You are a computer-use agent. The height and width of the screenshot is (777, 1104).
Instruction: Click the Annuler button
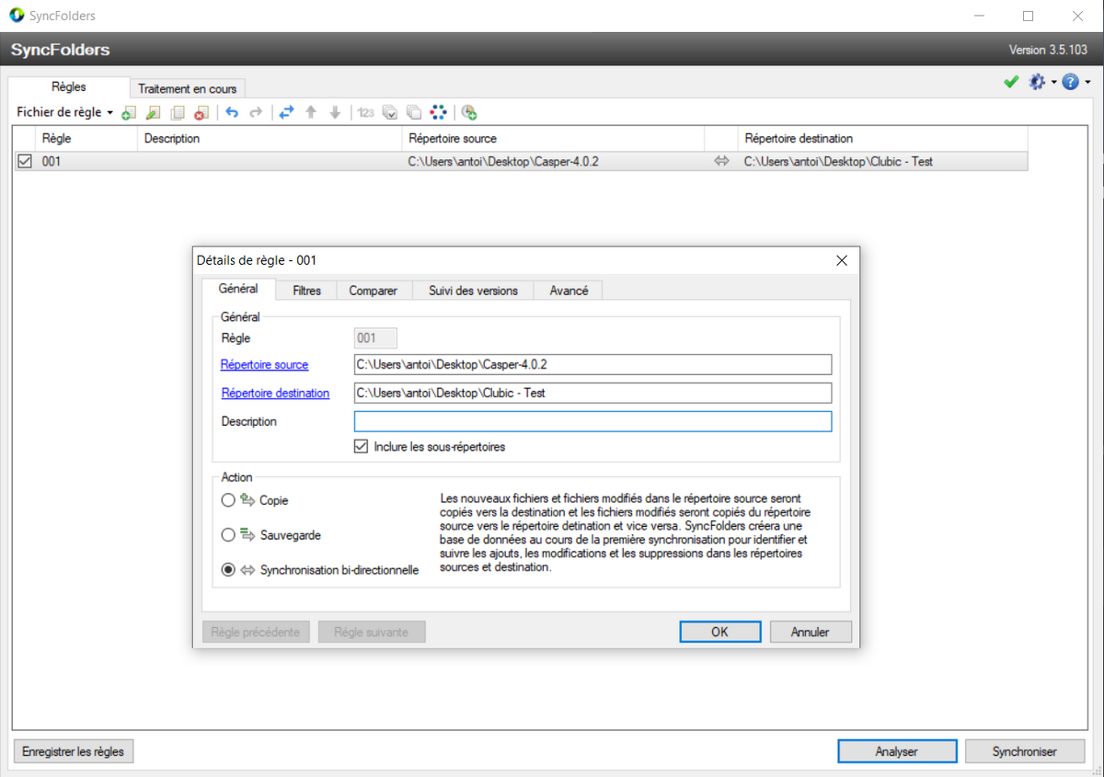pos(811,632)
